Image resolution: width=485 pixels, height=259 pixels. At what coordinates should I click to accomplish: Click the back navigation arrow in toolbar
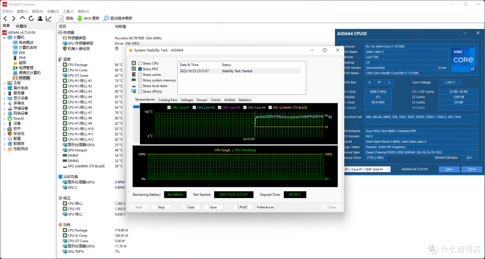coord(5,18)
